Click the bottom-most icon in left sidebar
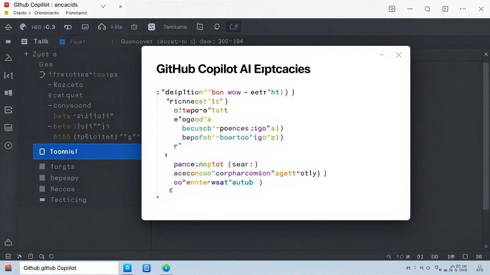Image resolution: width=490 pixels, height=275 pixels. click(8, 243)
